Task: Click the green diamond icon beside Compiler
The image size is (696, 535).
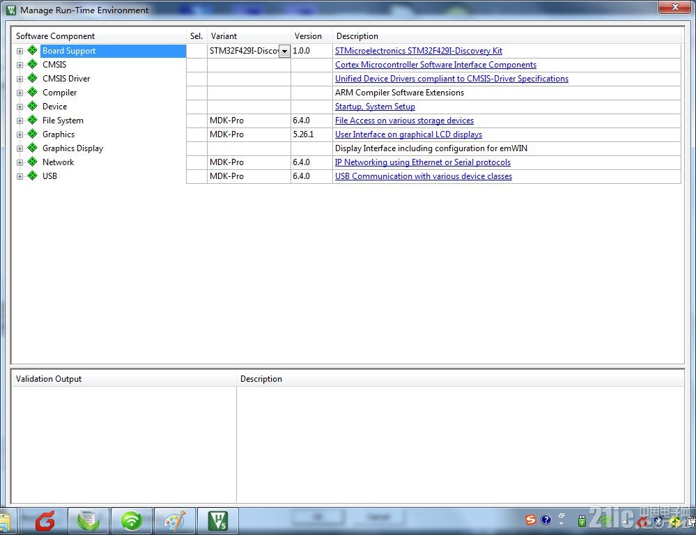Action: pyautogui.click(x=33, y=93)
